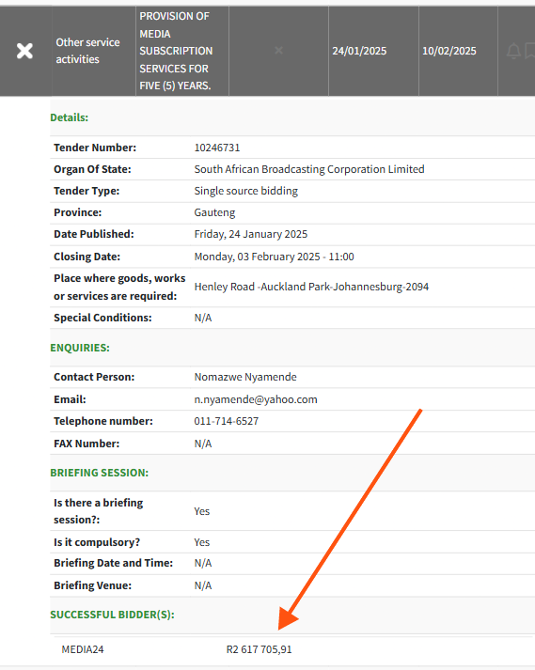Click the 'Closing Date:' label

pyautogui.click(x=87, y=257)
